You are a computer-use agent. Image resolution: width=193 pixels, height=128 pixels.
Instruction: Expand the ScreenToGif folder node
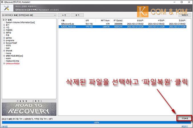point(4,43)
